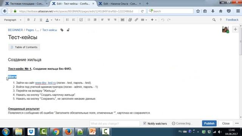Expand the ellipsis breadcrumb
The height and width of the screenshot is (136, 242).
coord(37,30)
